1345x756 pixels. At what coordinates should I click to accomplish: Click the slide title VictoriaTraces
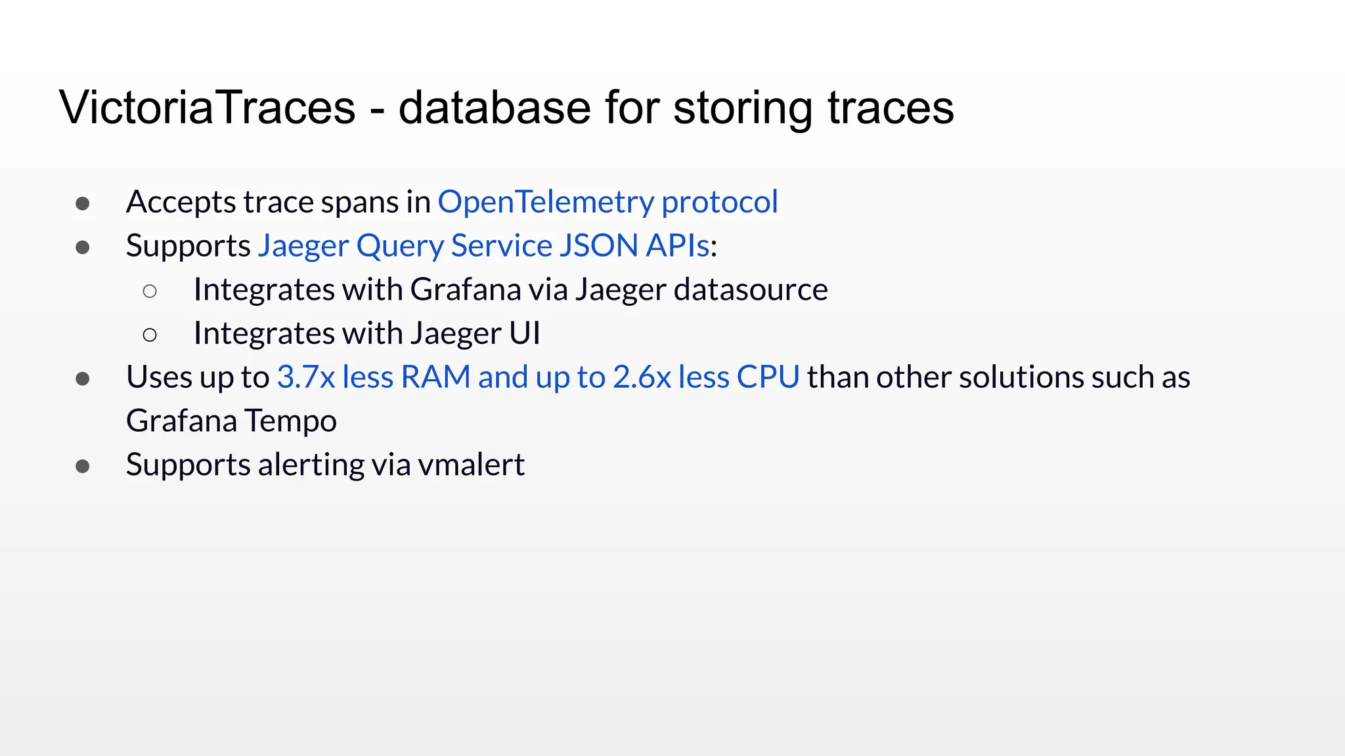pos(207,107)
